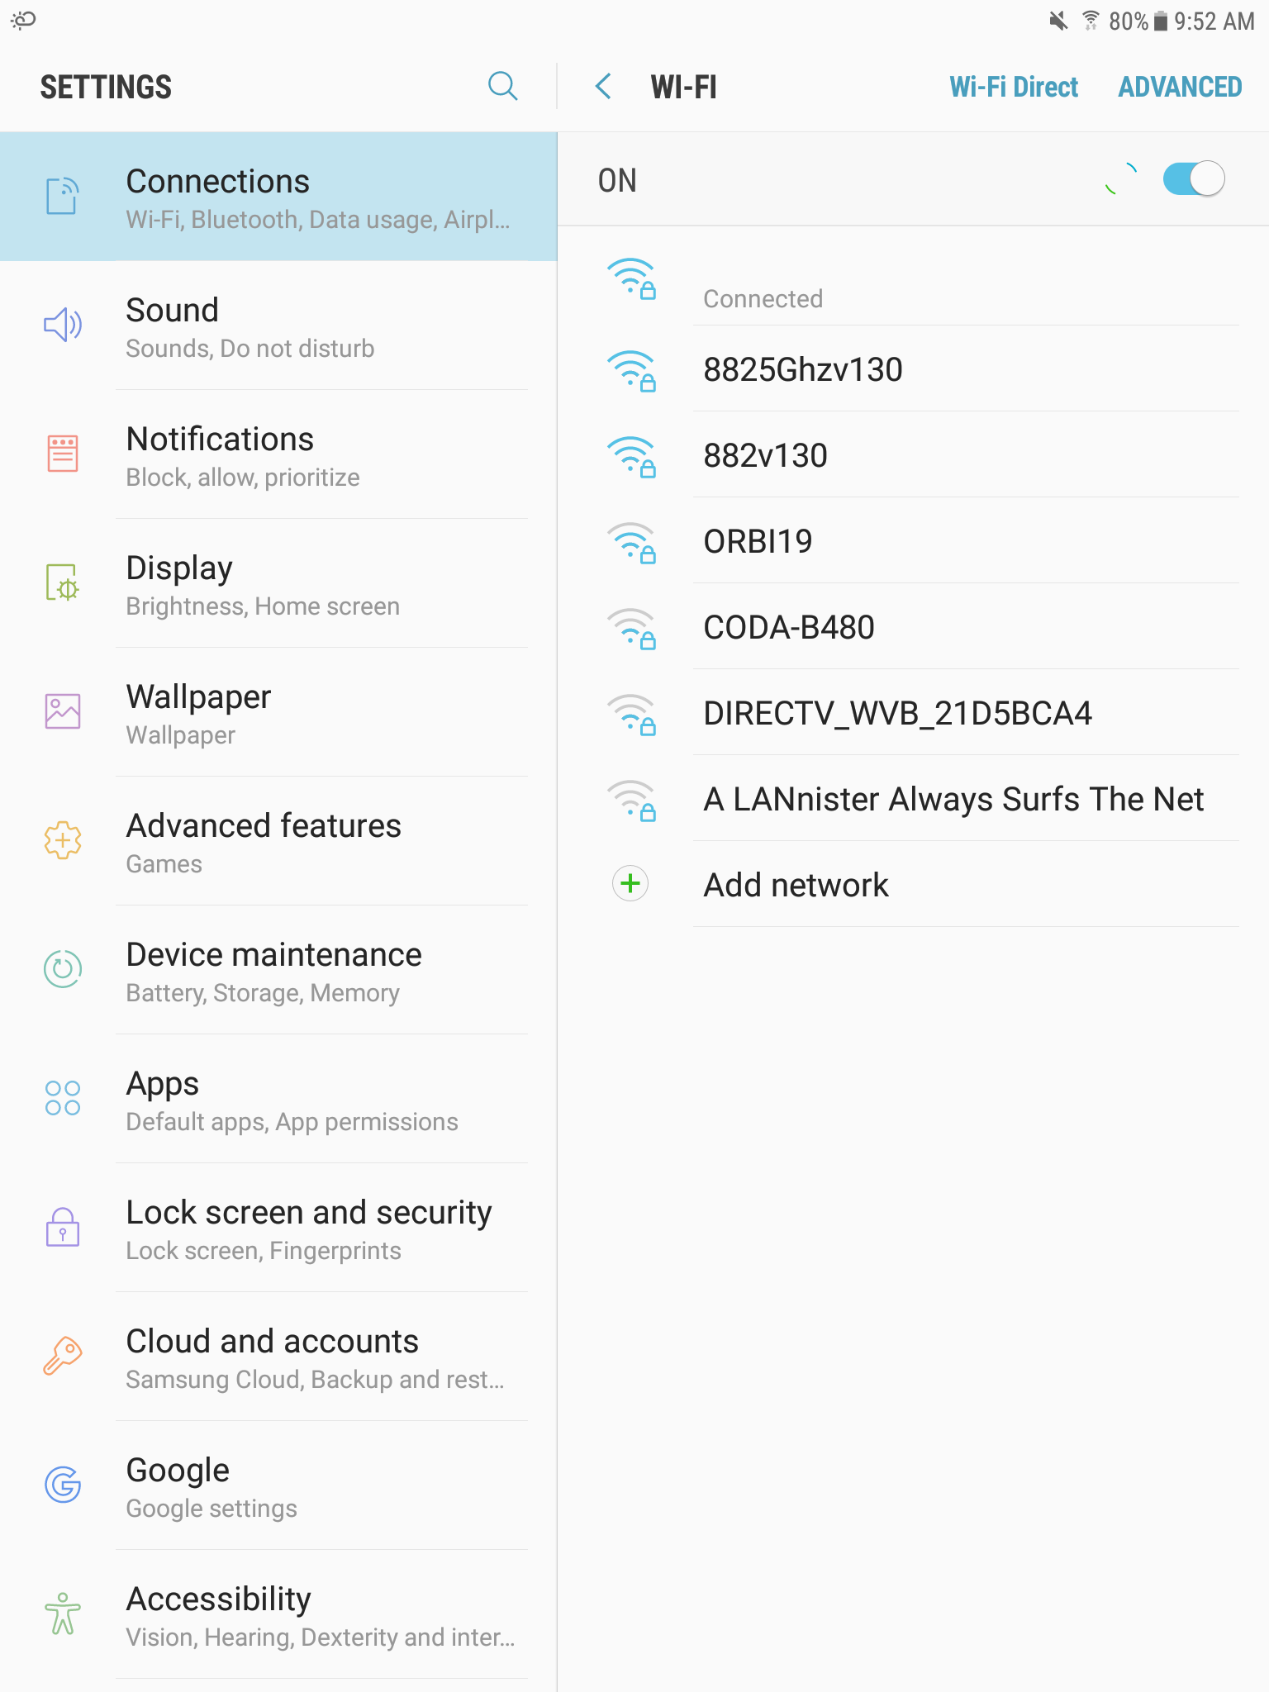Tap the SETTINGS header title
The width and height of the screenshot is (1269, 1692).
tap(106, 87)
